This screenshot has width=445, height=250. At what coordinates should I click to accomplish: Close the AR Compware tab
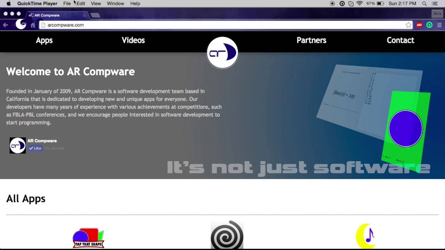coord(84,15)
